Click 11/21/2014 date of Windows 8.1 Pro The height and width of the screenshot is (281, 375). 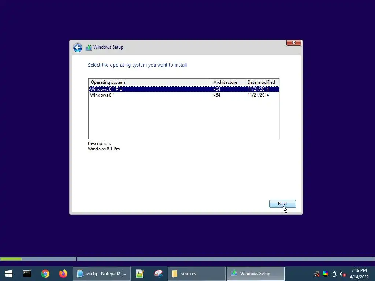258,89
